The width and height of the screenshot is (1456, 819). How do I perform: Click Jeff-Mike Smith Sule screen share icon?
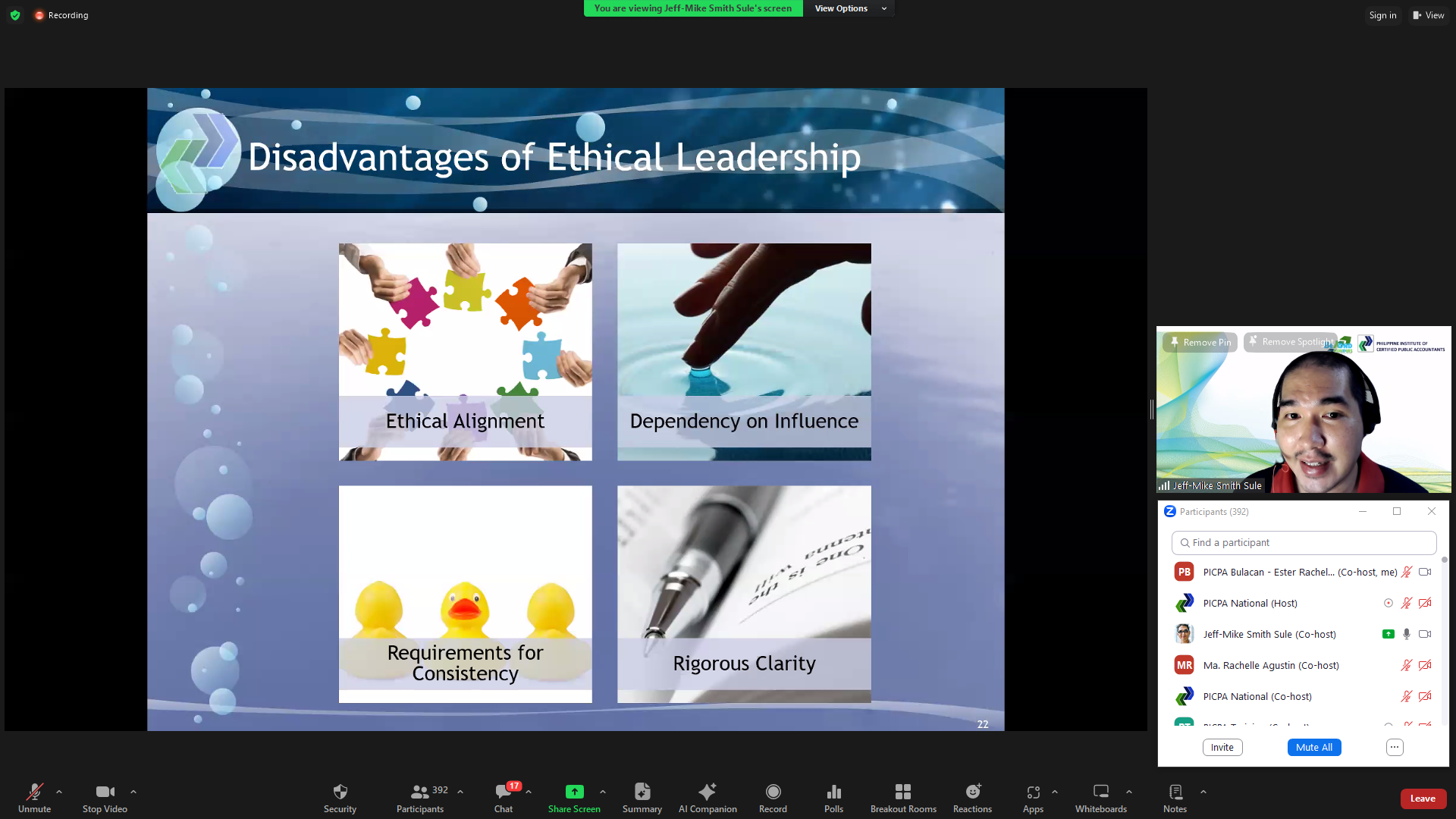pos(1389,635)
